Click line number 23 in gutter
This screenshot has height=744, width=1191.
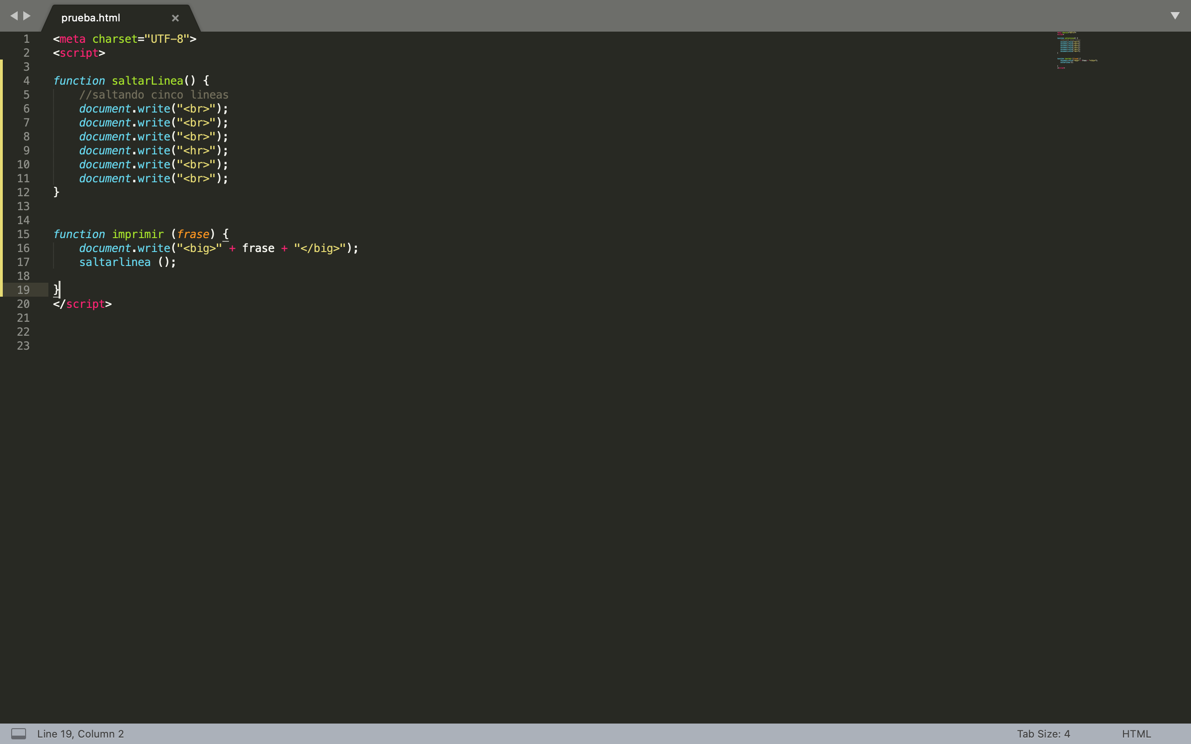point(23,346)
